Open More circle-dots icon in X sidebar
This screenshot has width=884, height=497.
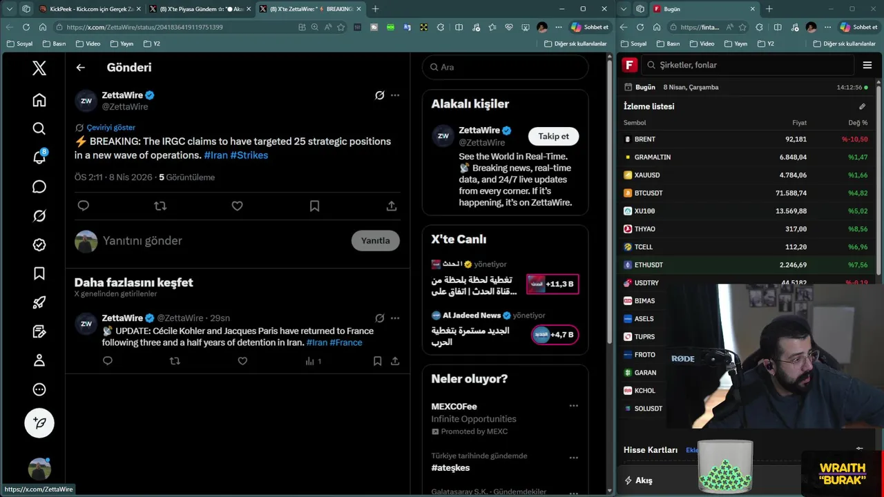(x=39, y=389)
